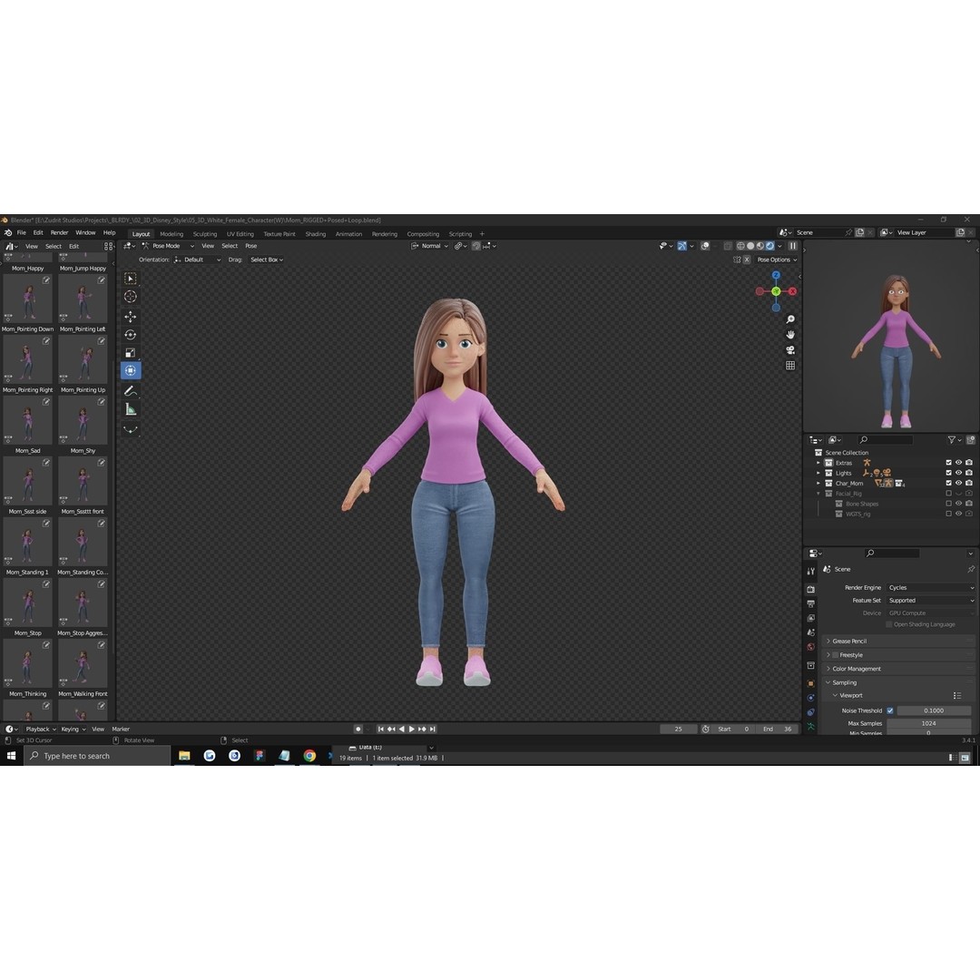980x980 pixels.
Task: Toggle X-ray mode icon in viewport header
Action: [728, 246]
